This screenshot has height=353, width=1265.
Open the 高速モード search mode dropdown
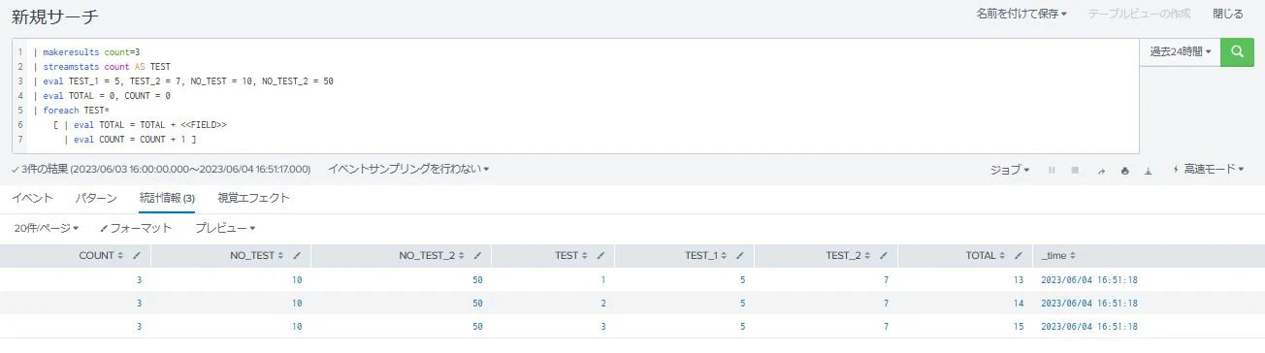(1209, 169)
